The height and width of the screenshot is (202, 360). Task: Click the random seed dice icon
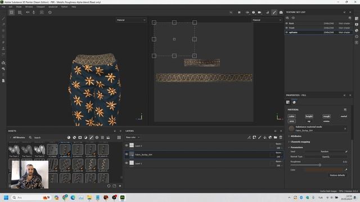click(x=346, y=151)
